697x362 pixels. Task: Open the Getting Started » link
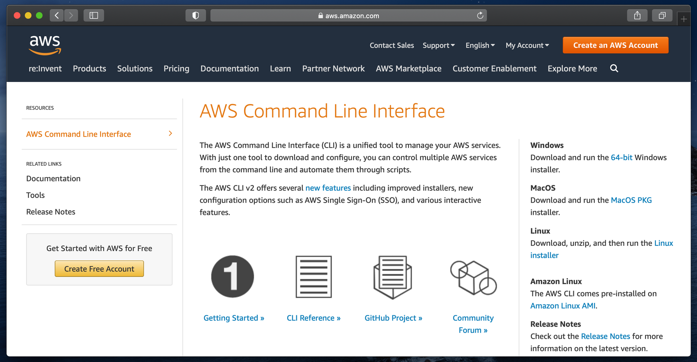coord(234,318)
